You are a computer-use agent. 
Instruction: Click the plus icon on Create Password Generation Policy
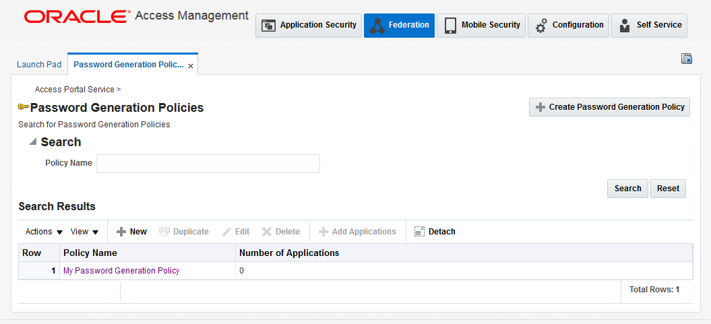(540, 107)
